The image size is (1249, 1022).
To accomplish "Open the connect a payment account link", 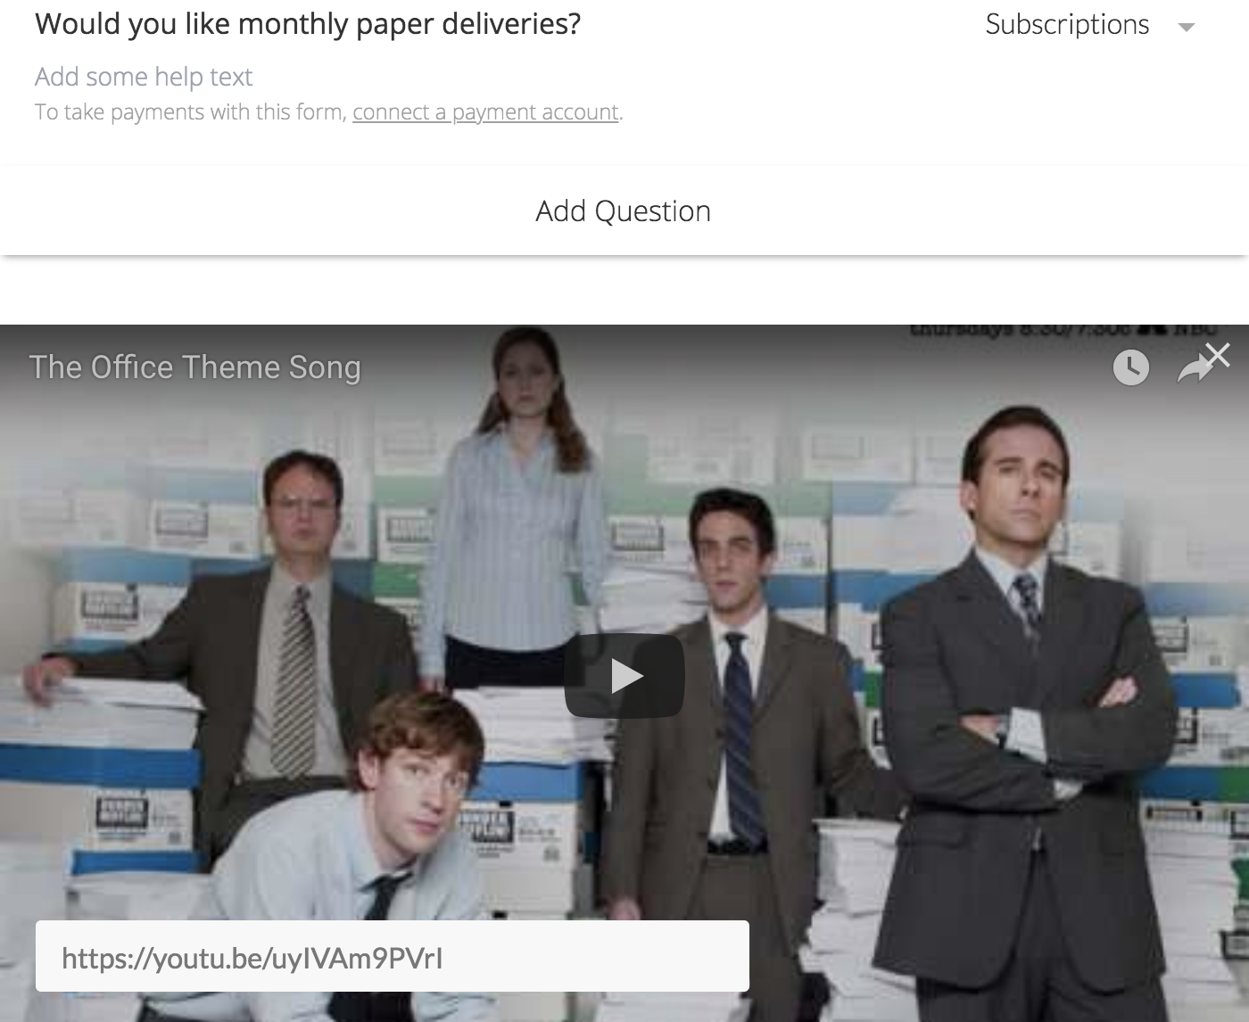I will [x=485, y=112].
